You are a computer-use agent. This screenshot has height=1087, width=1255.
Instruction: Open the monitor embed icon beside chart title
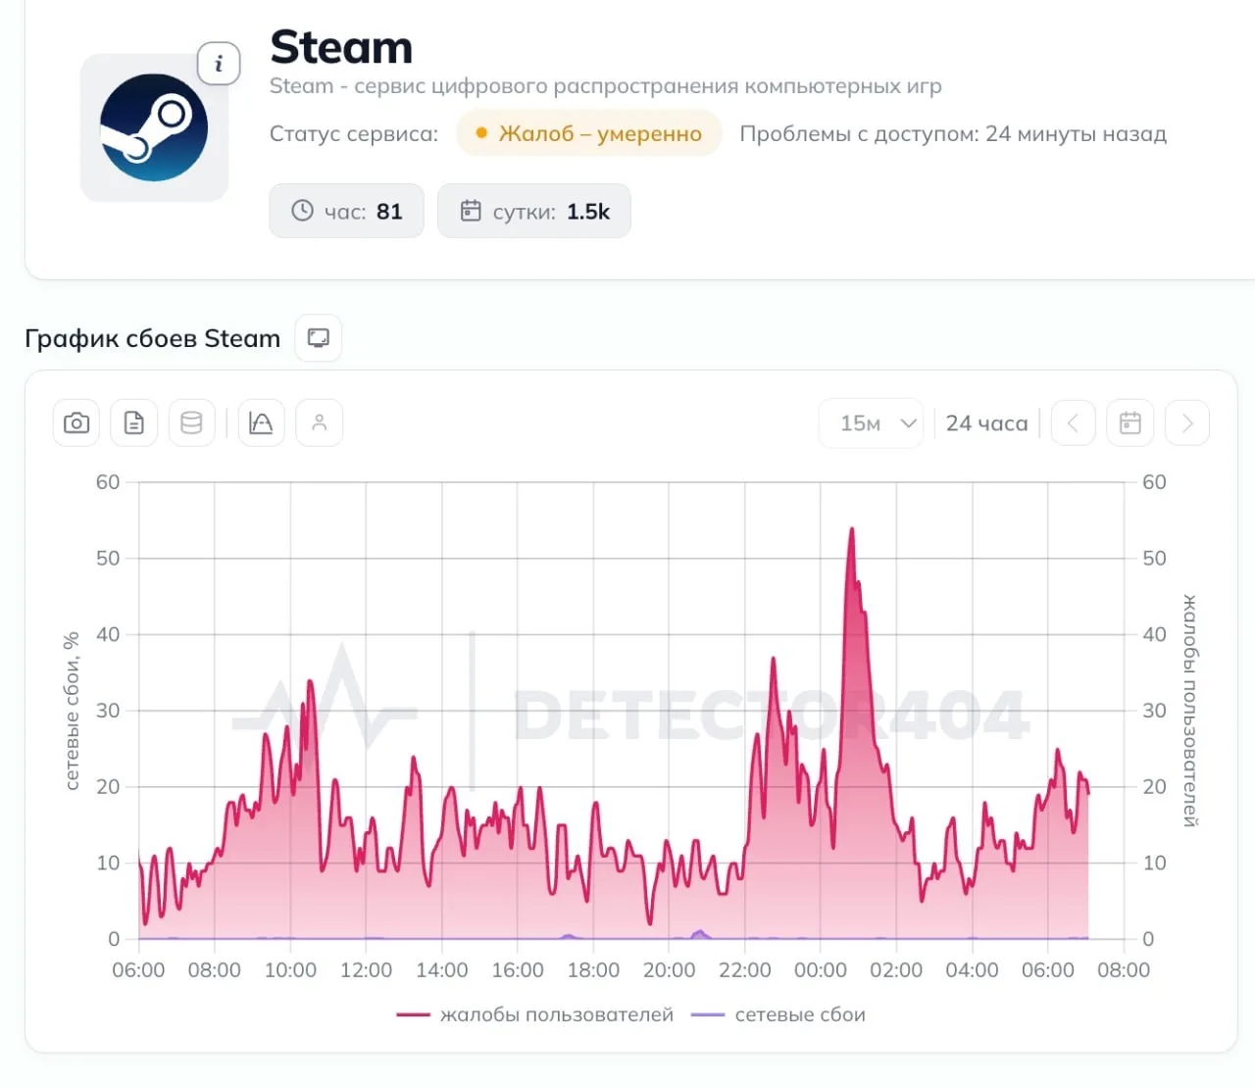click(319, 338)
